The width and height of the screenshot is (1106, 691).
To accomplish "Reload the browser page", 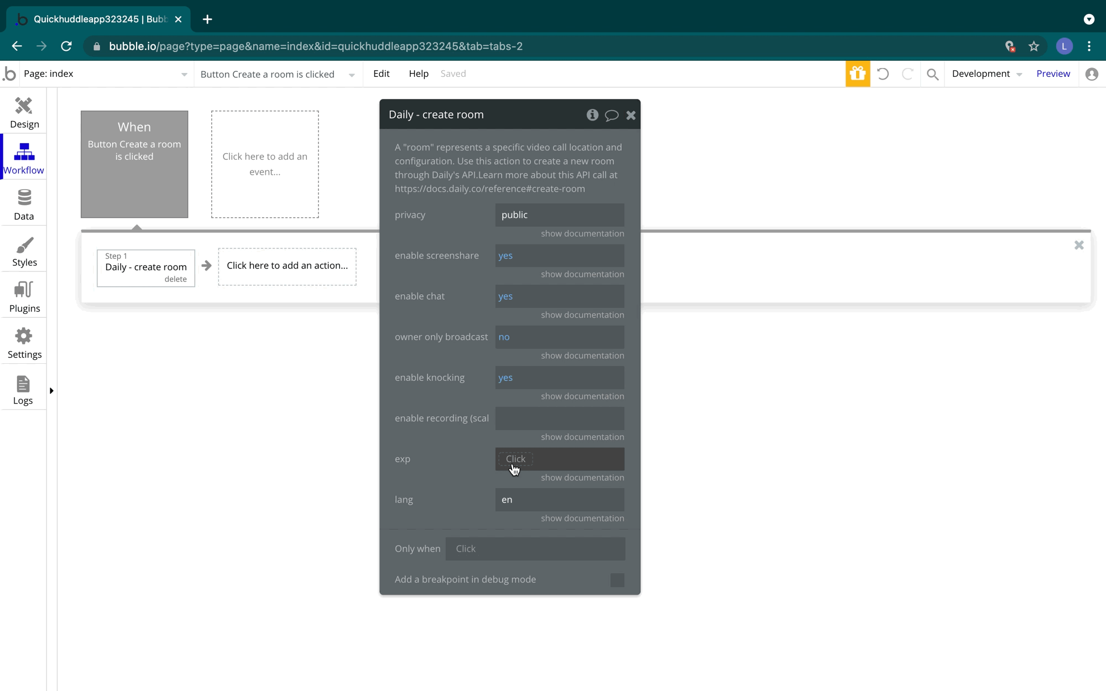I will (x=66, y=46).
